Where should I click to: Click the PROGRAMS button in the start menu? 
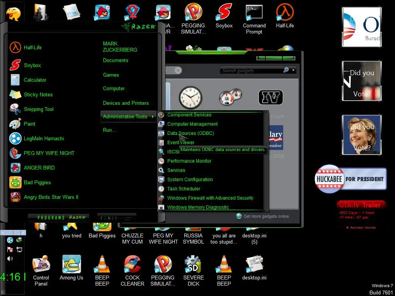pos(58,217)
